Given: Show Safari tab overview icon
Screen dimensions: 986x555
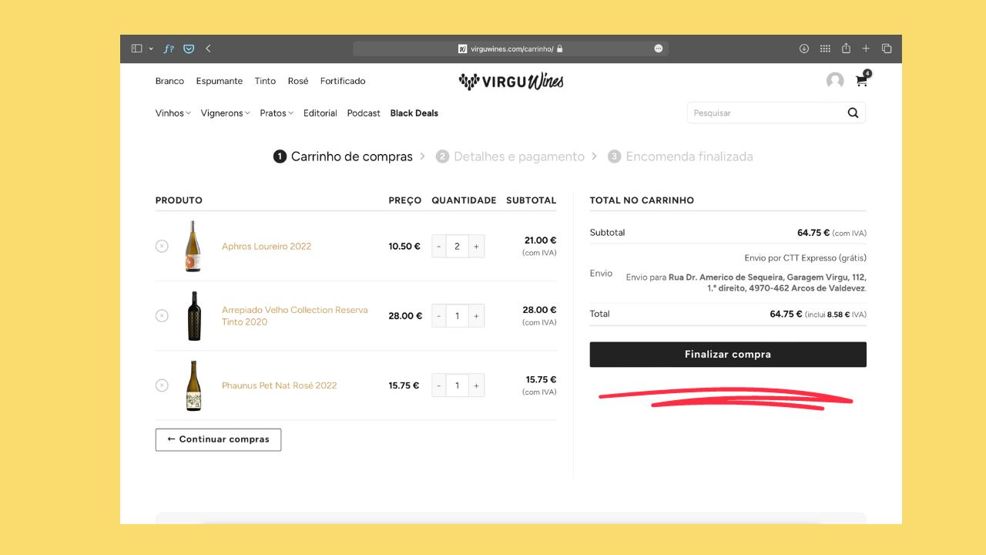Looking at the screenshot, I should 887,49.
